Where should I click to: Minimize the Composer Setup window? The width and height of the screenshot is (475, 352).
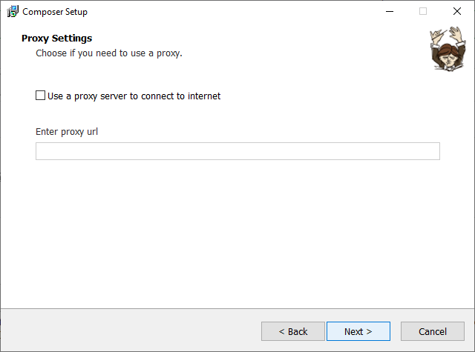click(x=389, y=12)
